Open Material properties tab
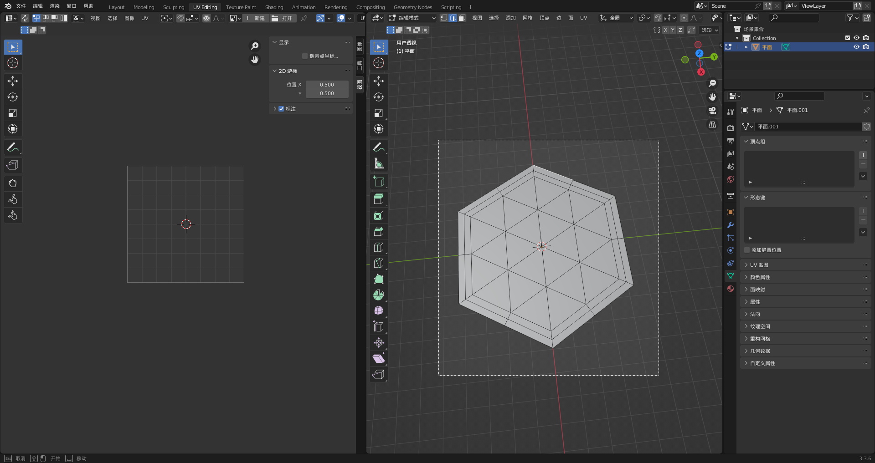Screen dimensions: 875x463 [x=731, y=289]
